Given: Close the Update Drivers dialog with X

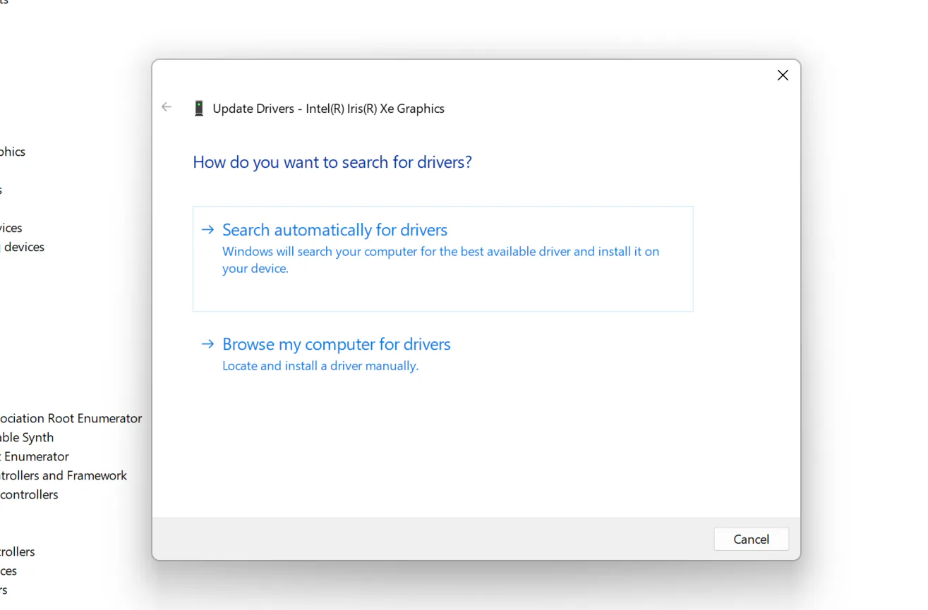Looking at the screenshot, I should 783,75.
